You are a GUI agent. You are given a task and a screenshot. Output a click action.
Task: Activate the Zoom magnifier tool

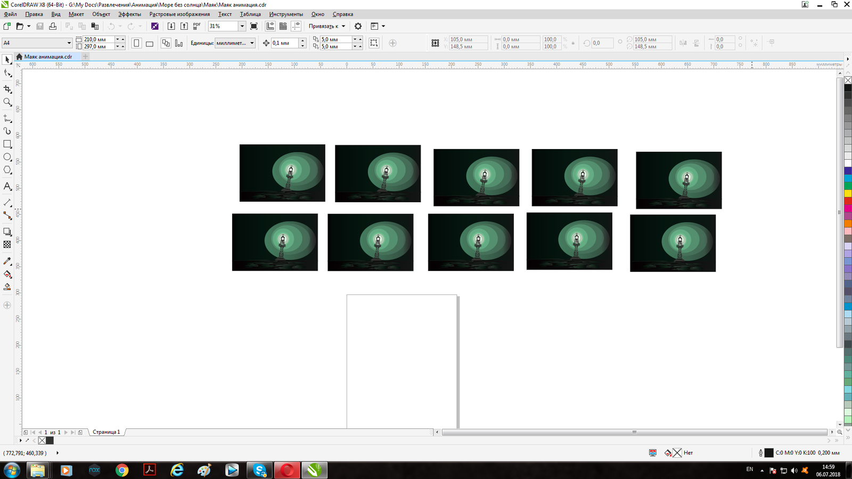point(7,102)
